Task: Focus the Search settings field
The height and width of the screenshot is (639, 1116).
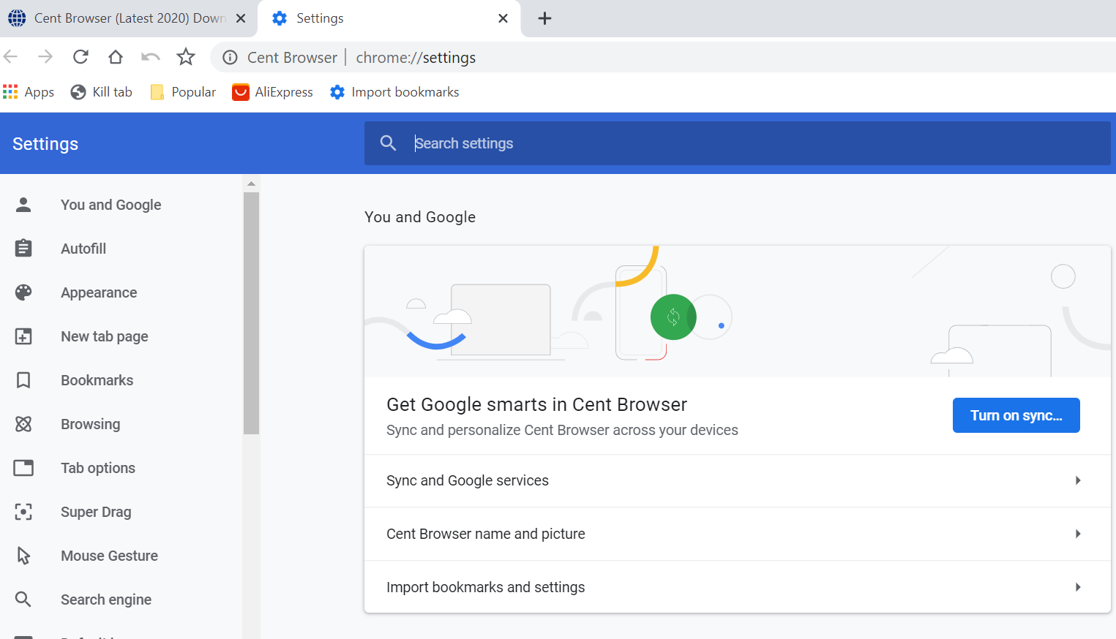Action: click(x=737, y=143)
